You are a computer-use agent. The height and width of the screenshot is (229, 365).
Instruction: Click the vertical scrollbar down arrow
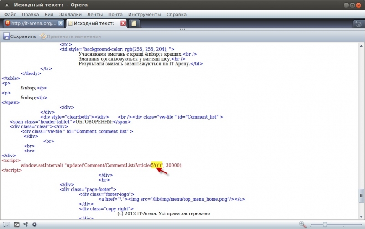[x=361, y=216]
